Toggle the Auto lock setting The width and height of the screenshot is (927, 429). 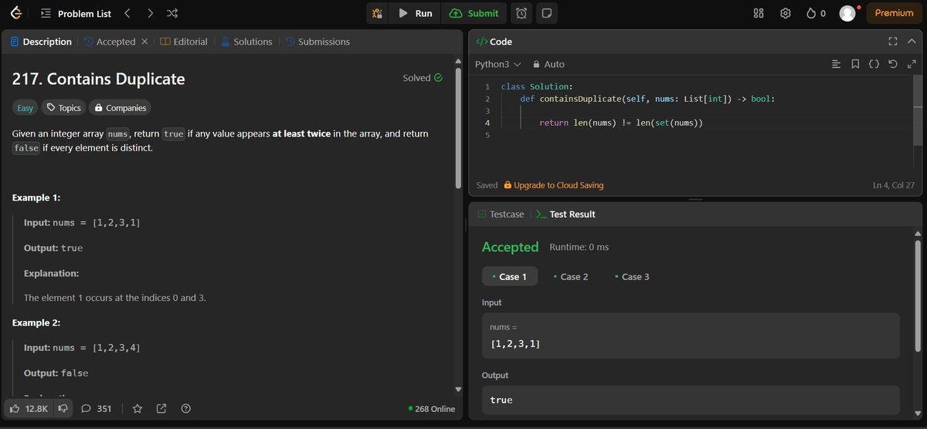click(549, 64)
